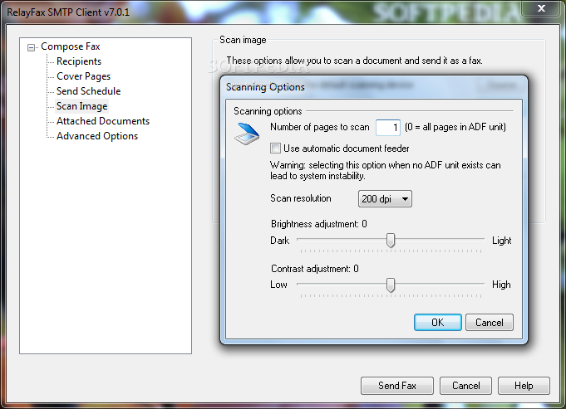Click the scanner icon in Scanning options
Screen dimensions: 566x409
[x=247, y=134]
